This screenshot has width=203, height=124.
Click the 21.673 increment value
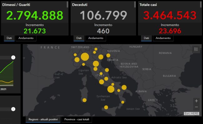click(x=35, y=31)
